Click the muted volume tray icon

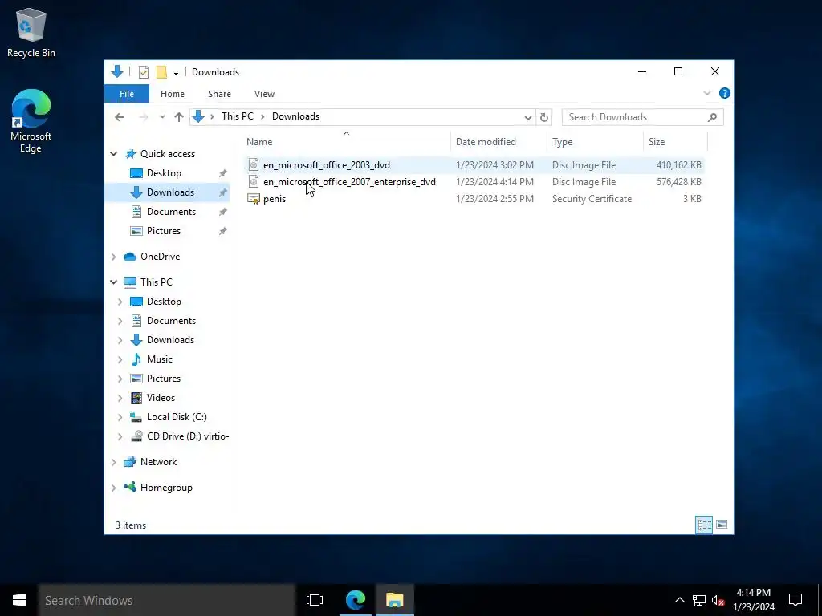point(718,600)
